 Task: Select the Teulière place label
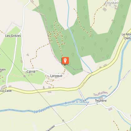click(x=101, y=101)
